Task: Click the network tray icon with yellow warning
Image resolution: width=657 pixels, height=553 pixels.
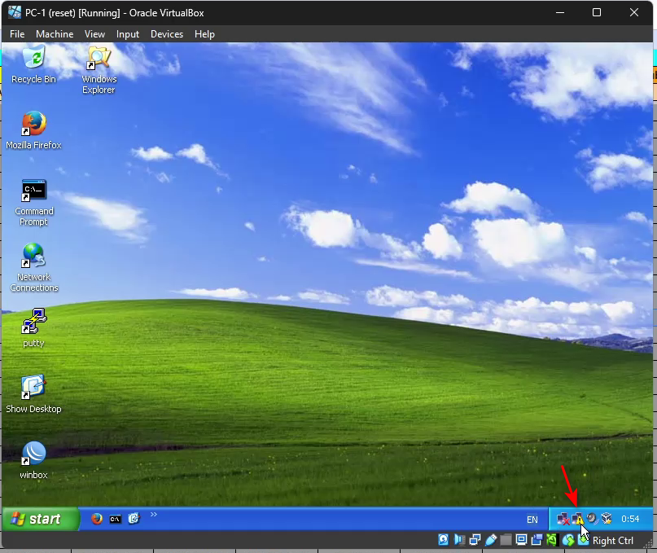Action: click(577, 519)
